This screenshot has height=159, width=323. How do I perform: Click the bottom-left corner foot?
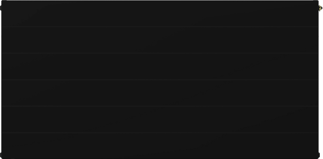[x=1, y=155]
